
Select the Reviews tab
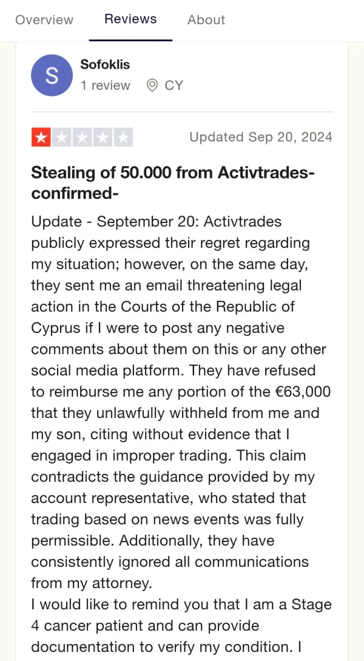[130, 19]
